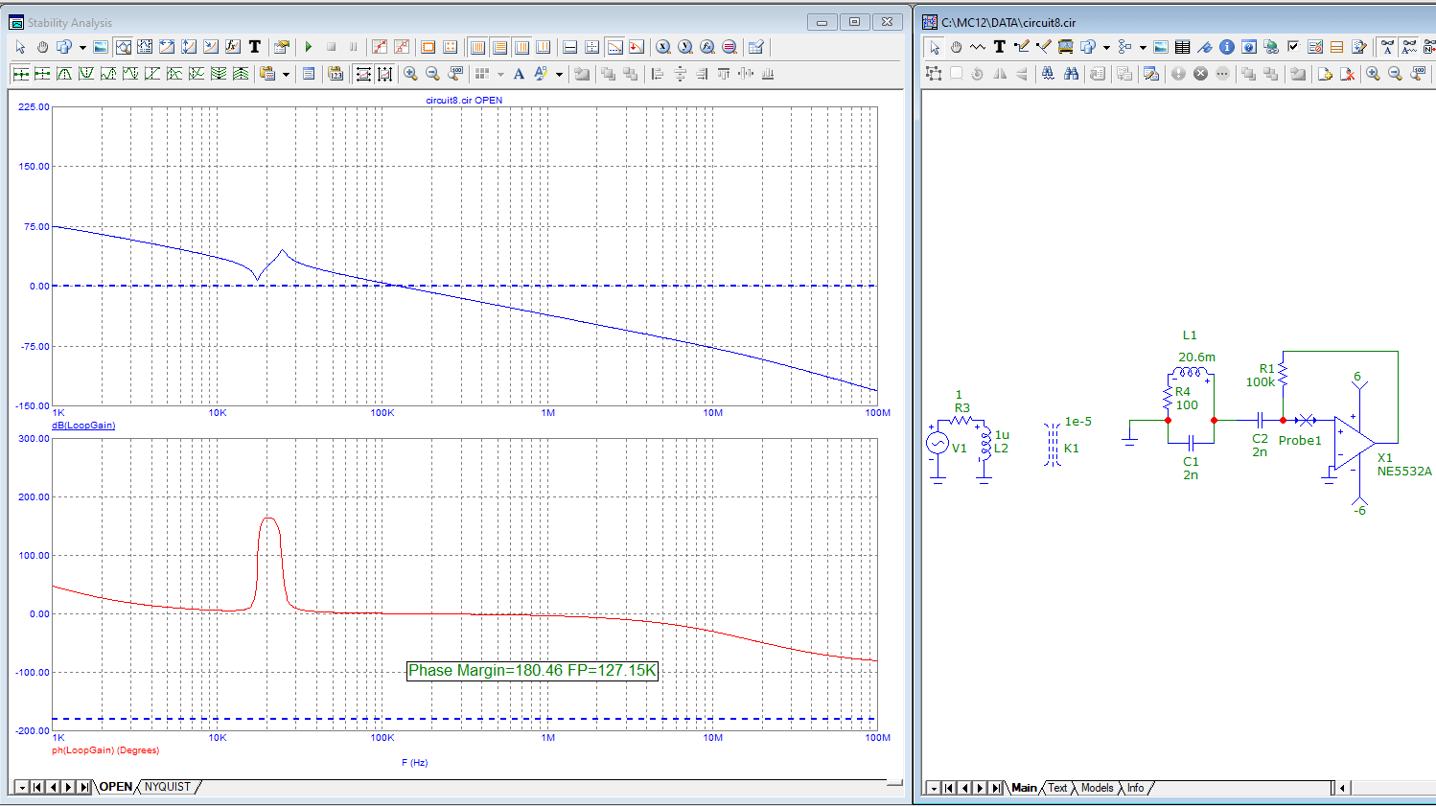Click the Help mode question icon
1436x807 pixels.
1249,46
